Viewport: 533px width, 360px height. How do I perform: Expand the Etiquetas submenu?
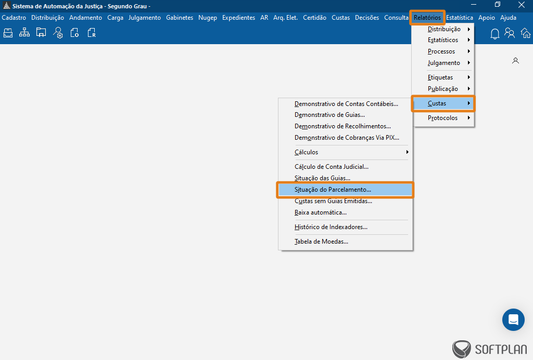click(443, 77)
